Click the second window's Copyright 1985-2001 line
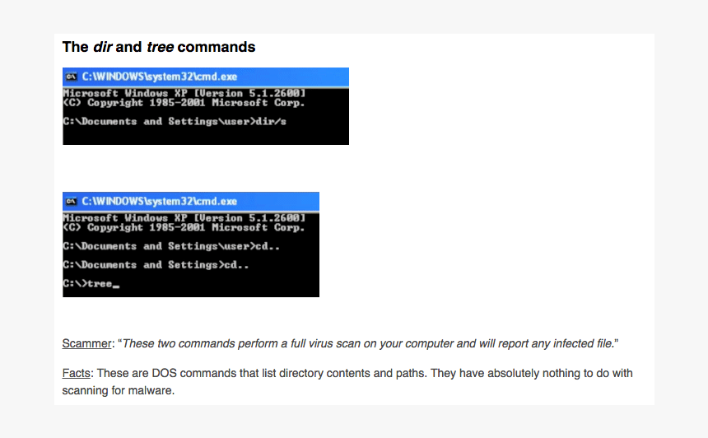Screen dimensions: 708x438 click(184, 227)
